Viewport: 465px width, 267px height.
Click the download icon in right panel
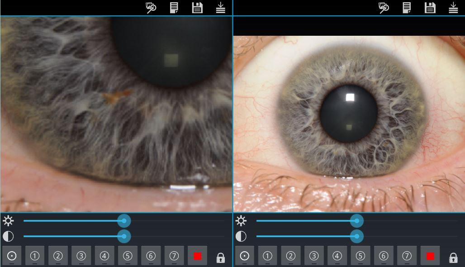pos(453,8)
